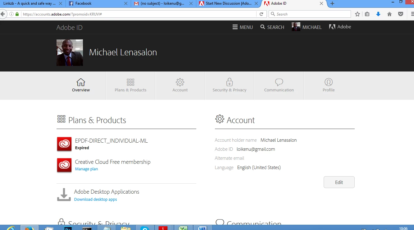The height and width of the screenshot is (230, 414).
Task: Click the Download desktop apps link
Action: coord(95,200)
